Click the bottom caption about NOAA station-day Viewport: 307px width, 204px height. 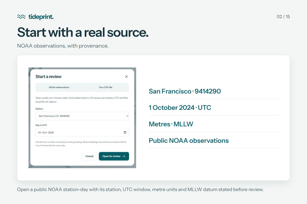pyautogui.click(x=140, y=190)
